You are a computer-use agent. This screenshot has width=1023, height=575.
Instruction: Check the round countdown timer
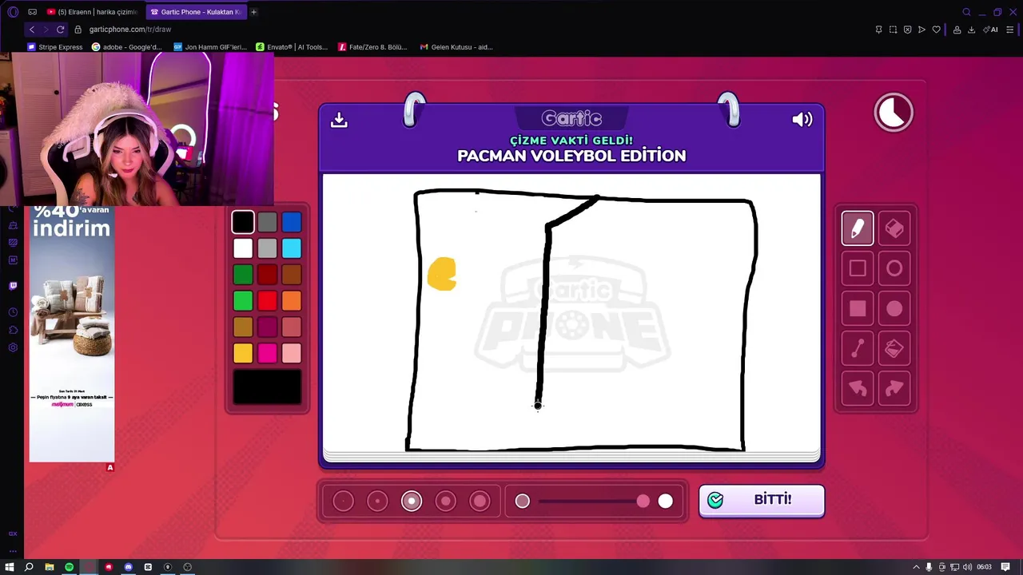[x=894, y=112]
